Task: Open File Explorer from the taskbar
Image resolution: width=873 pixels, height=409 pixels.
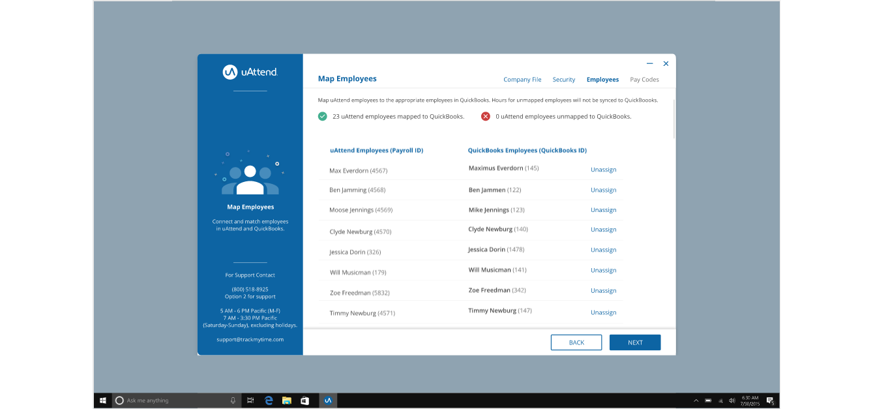Action: pos(286,401)
